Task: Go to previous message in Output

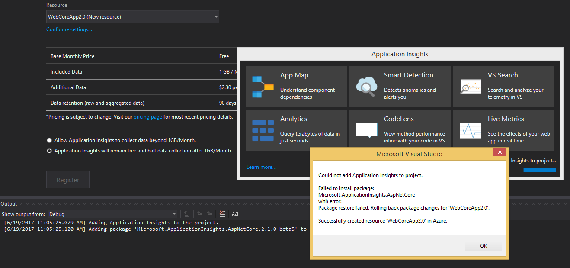Action: pos(200,214)
